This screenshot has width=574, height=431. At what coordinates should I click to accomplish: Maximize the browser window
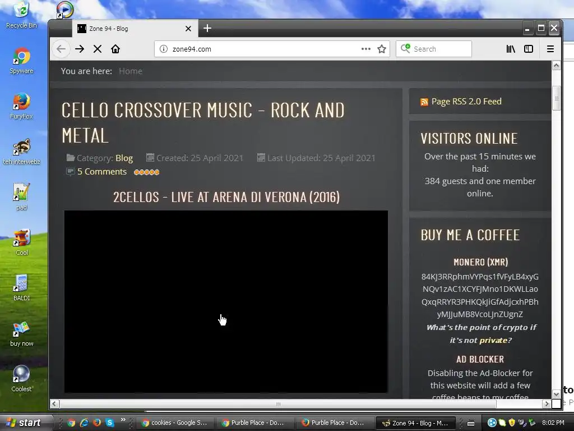click(x=541, y=29)
